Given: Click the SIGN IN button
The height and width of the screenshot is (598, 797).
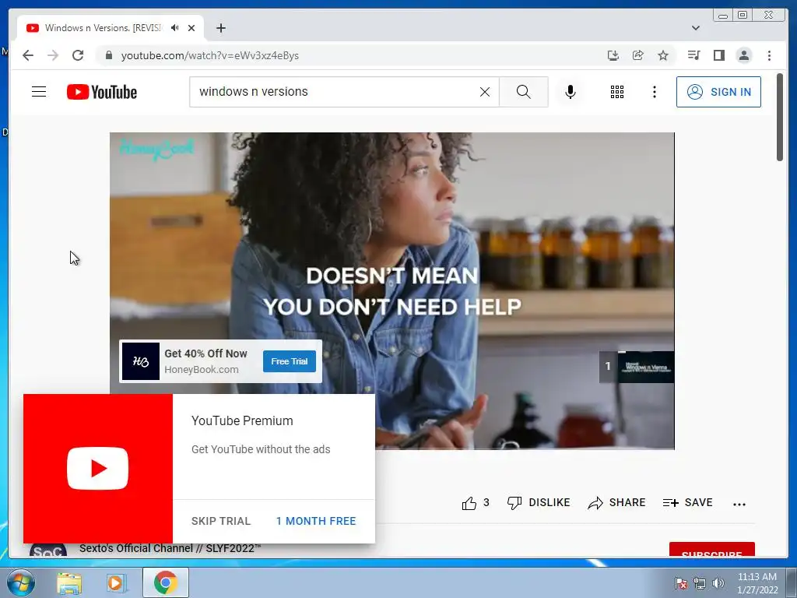Looking at the screenshot, I should point(718,92).
